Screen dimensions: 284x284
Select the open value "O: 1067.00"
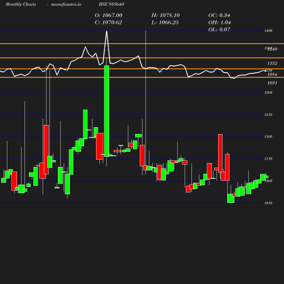(x=108, y=15)
